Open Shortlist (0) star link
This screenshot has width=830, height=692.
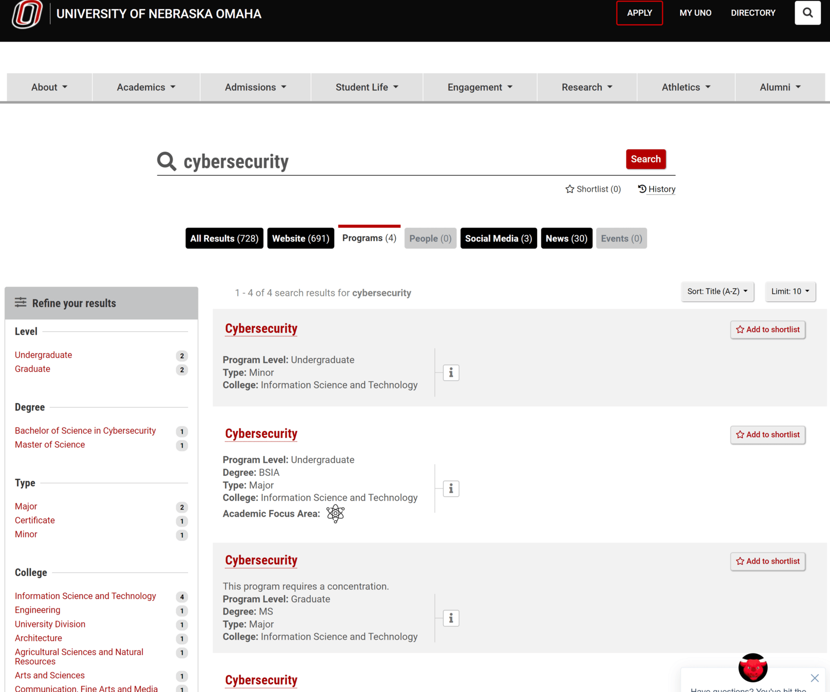click(593, 189)
